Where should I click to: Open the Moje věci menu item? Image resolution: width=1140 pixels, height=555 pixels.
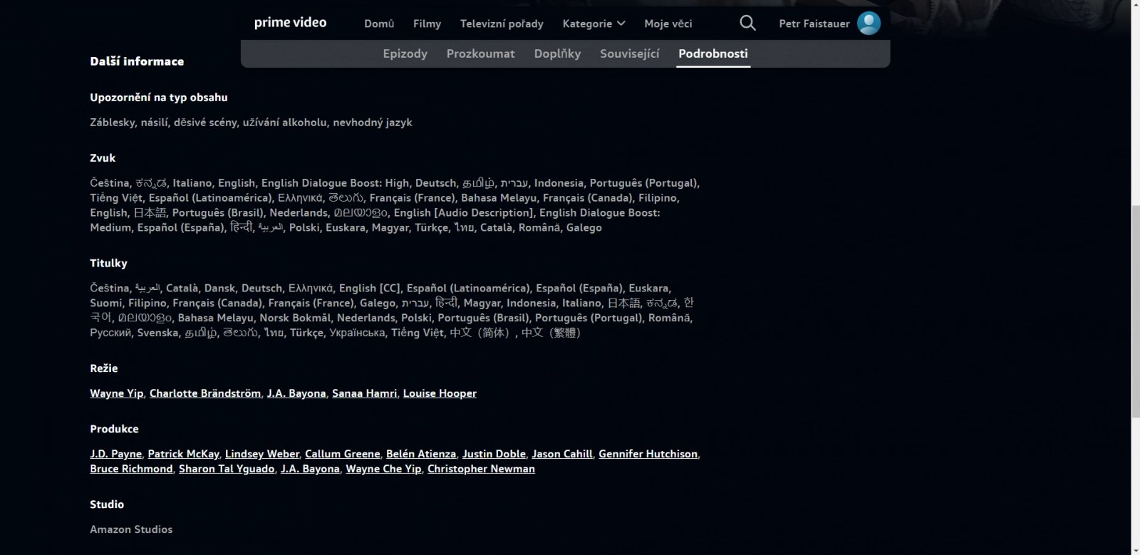pos(668,24)
